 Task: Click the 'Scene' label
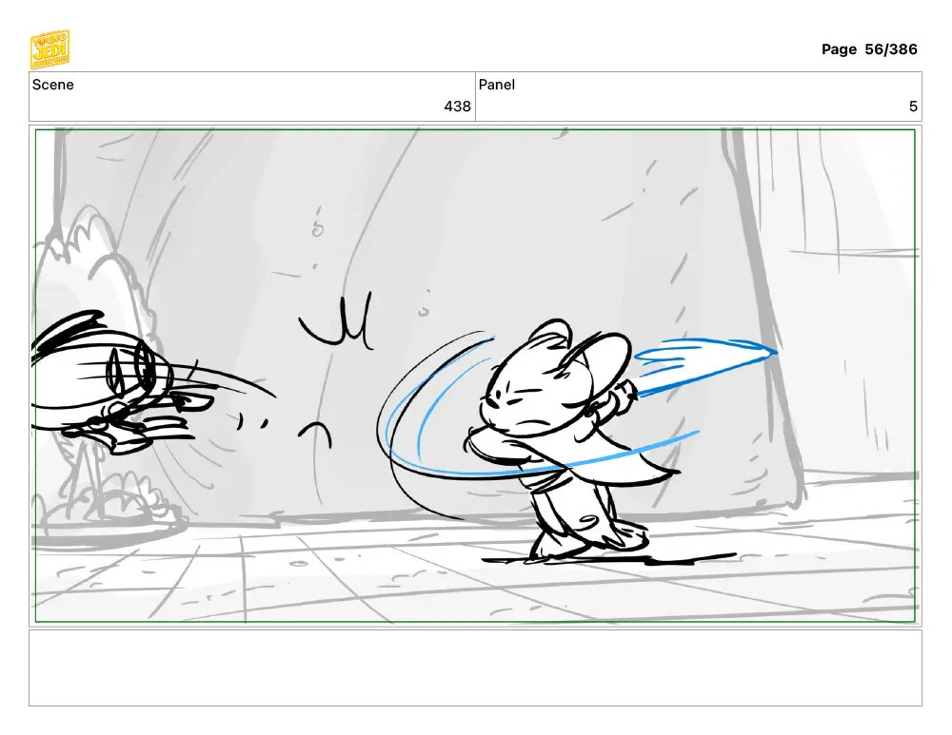tap(52, 85)
